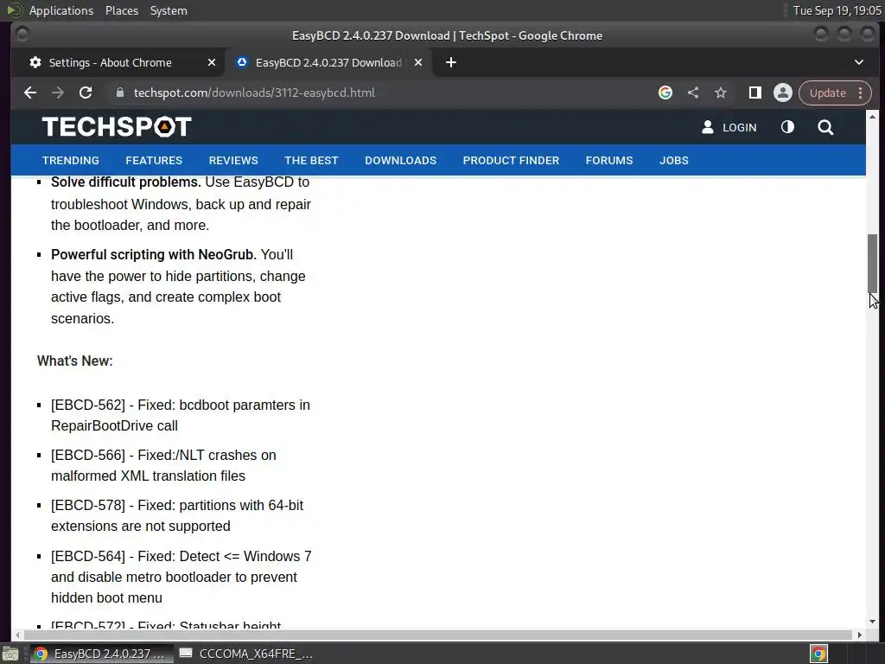The width and height of the screenshot is (885, 664).
Task: Click the Chrome Update button
Action: coord(827,93)
